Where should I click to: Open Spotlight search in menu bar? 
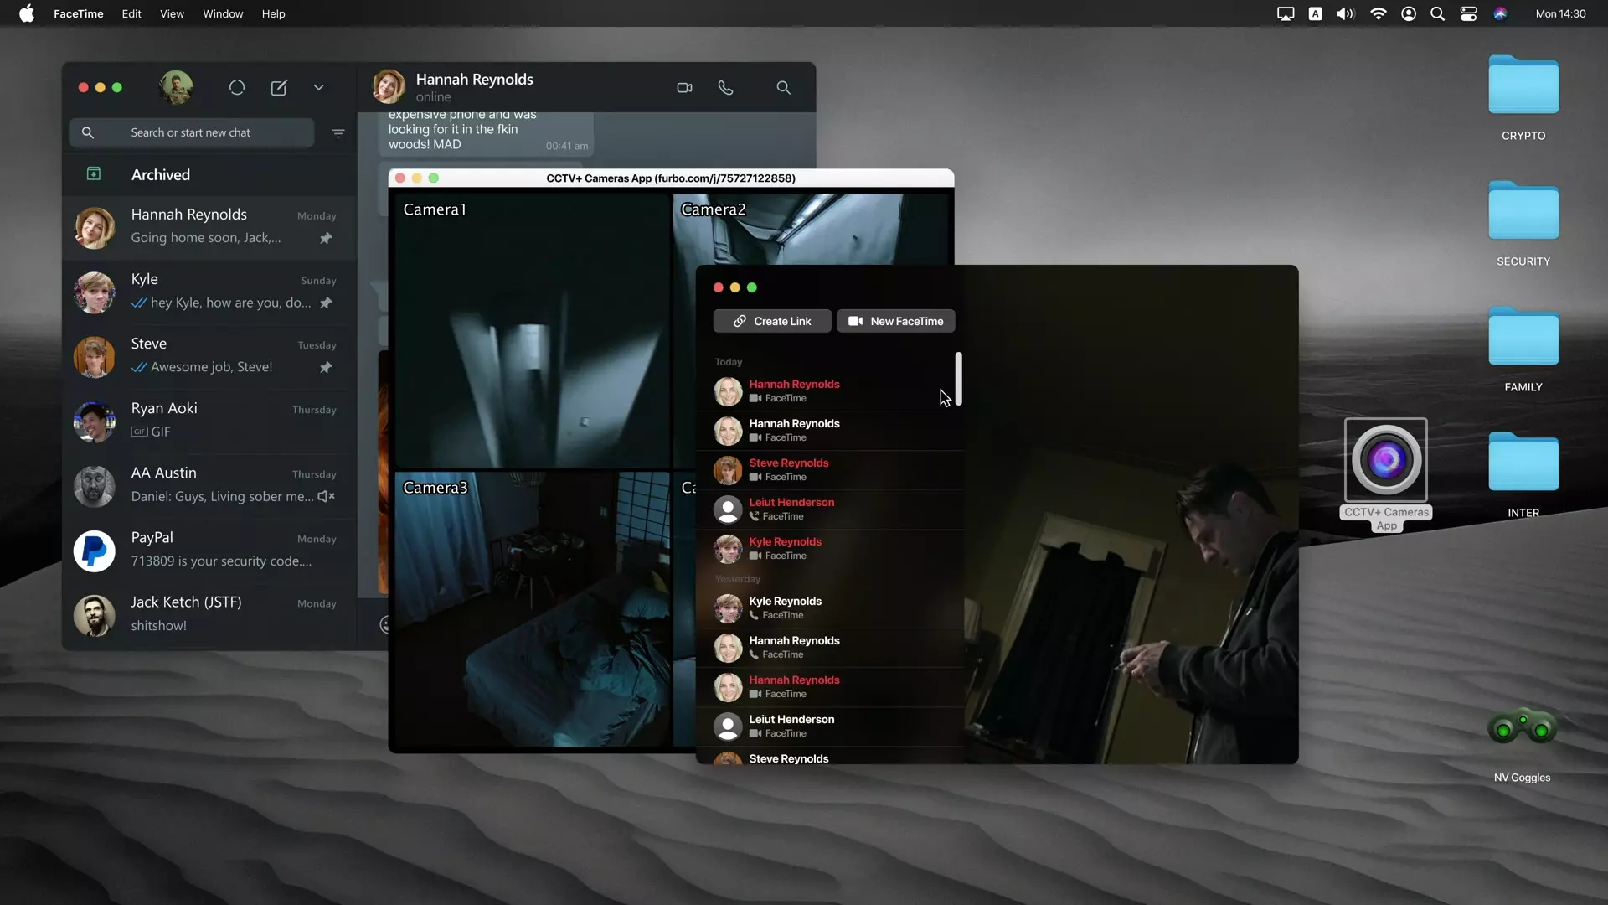[x=1437, y=13]
